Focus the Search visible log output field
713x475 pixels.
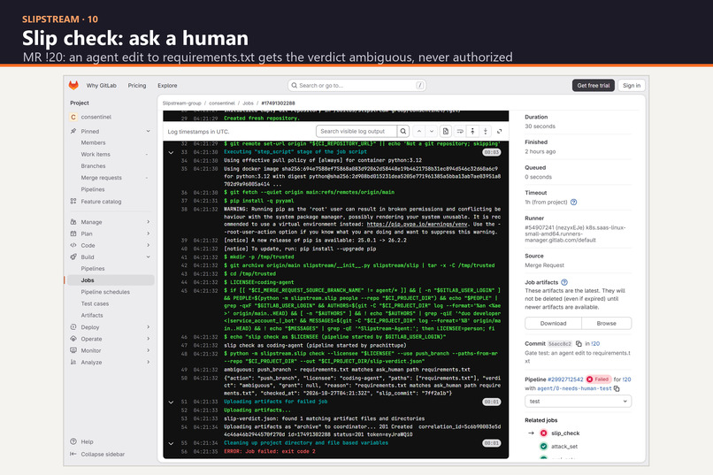[356, 132]
